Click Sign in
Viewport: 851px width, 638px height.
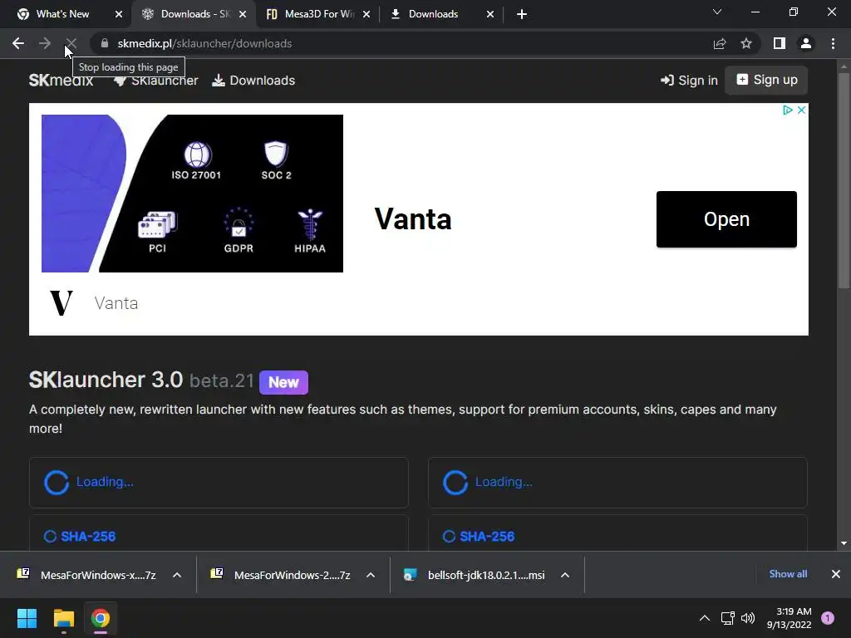(689, 81)
